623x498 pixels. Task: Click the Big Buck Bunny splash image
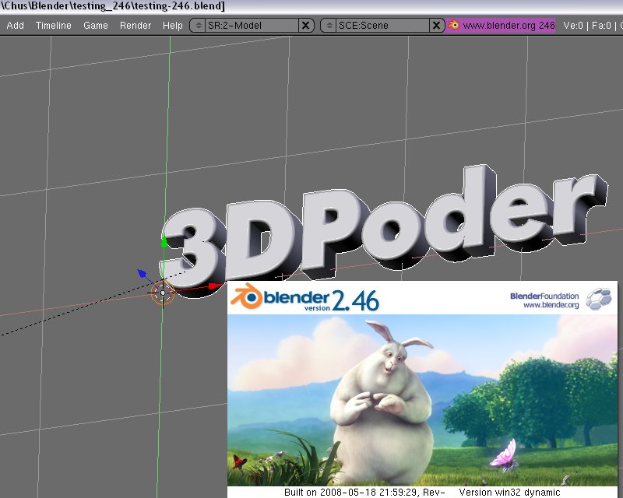point(422,400)
